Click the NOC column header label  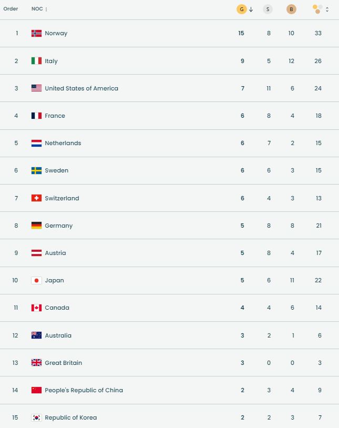pos(37,9)
